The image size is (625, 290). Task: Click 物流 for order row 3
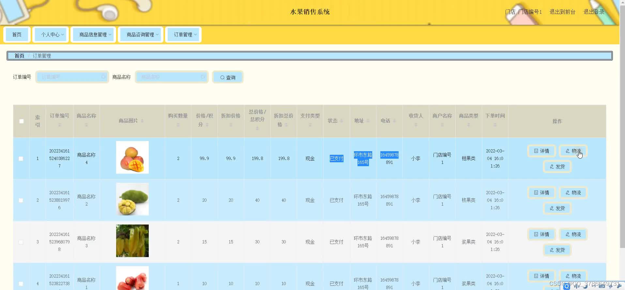[573, 234]
